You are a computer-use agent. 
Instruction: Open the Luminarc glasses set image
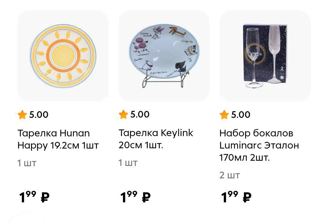265,56
